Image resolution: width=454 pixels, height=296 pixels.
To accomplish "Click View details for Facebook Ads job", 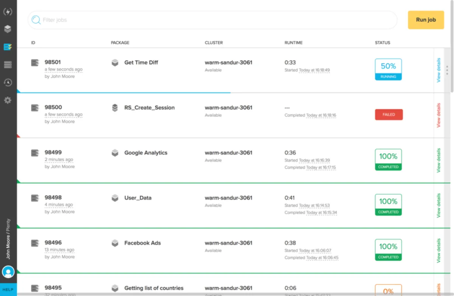I will click(439, 250).
